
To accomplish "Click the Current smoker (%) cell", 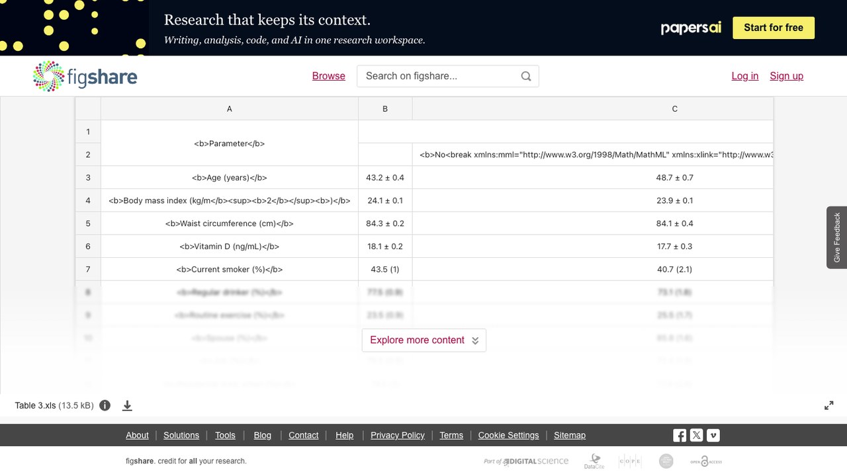I will coord(230,270).
